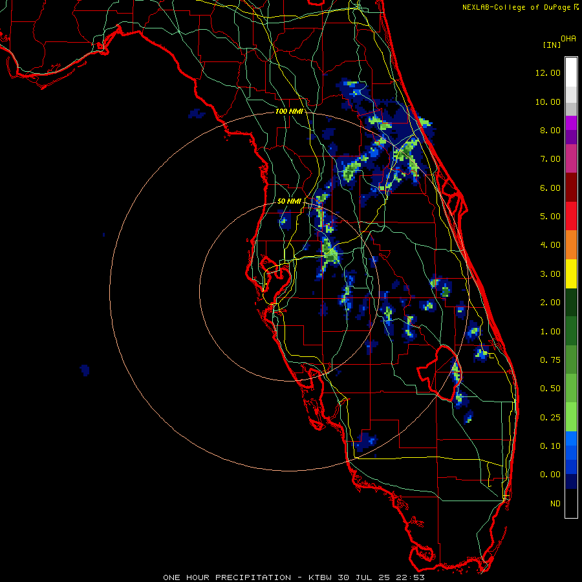Click the 5.00 legend value
Screen dimensions: 582x582
click(550, 217)
